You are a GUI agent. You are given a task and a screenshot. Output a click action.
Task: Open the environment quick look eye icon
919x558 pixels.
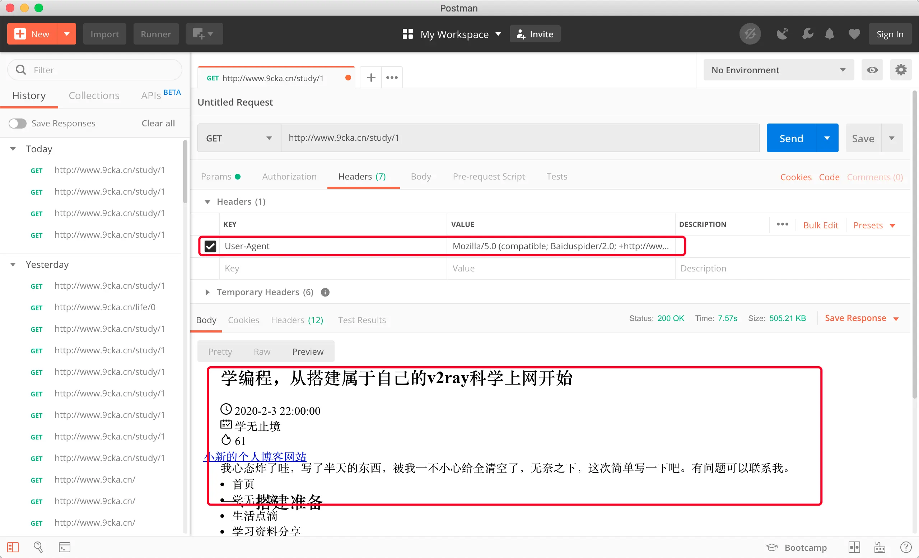[872, 70]
